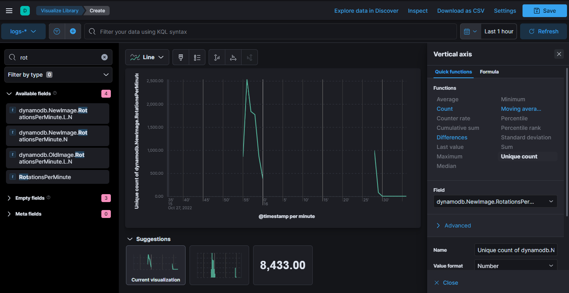The width and height of the screenshot is (569, 293).
Task: Click the KQL filter input field
Action: click(x=270, y=31)
